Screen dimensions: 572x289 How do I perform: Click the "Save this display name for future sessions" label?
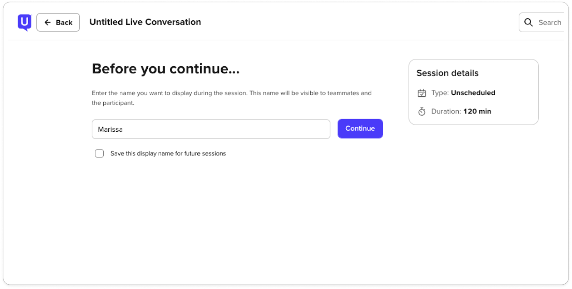click(168, 153)
